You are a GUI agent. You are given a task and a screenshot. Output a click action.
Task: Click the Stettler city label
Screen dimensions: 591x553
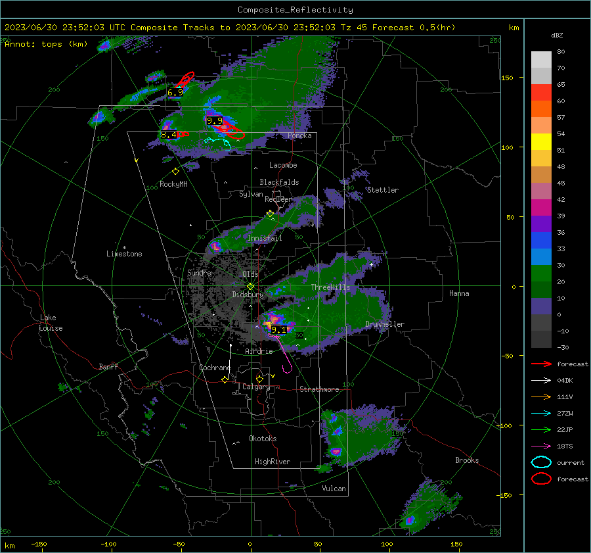click(383, 190)
